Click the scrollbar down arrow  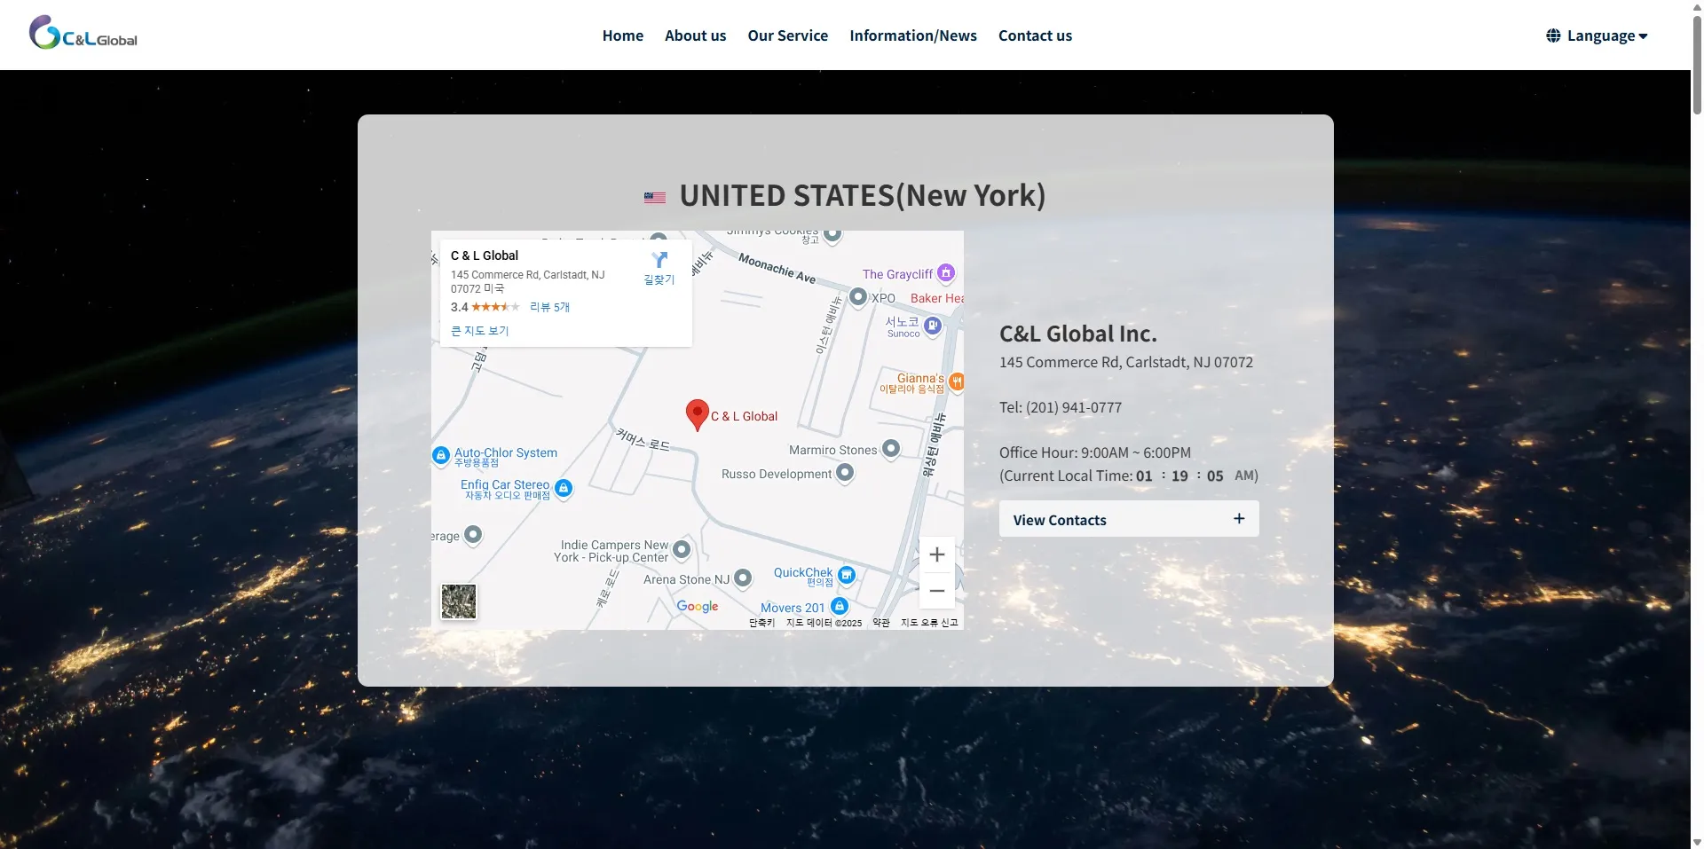[1697, 842]
